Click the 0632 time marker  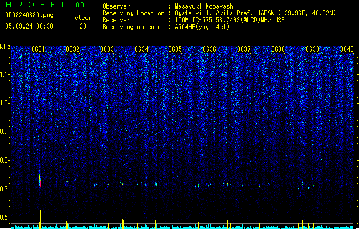coord(73,49)
